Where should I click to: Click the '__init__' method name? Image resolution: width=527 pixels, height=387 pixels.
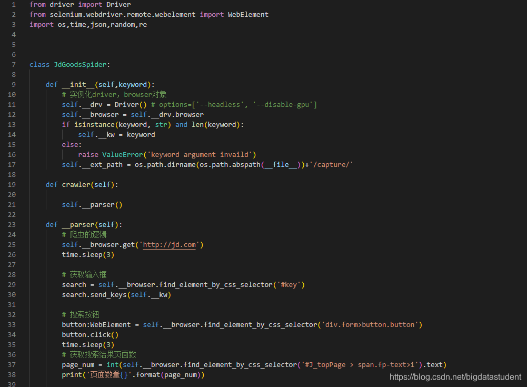point(78,85)
